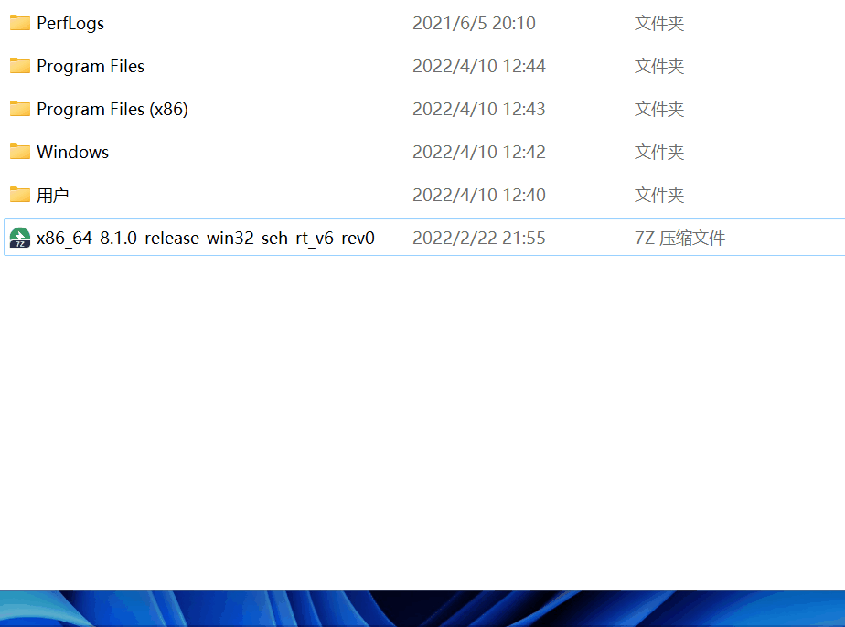This screenshot has width=845, height=627.
Task: Click the 2022/4/10 12:43 modified date
Action: tap(479, 110)
